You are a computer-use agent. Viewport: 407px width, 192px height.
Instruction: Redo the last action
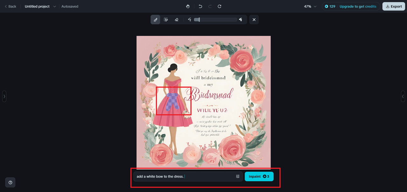(210, 6)
